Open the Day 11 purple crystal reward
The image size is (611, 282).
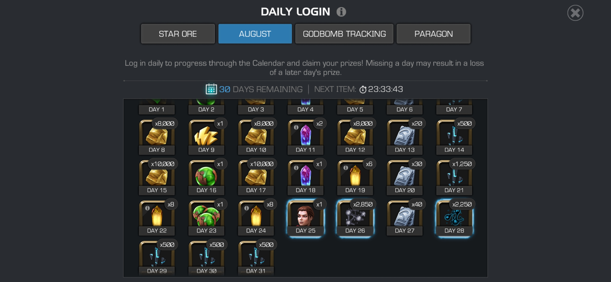(x=305, y=137)
